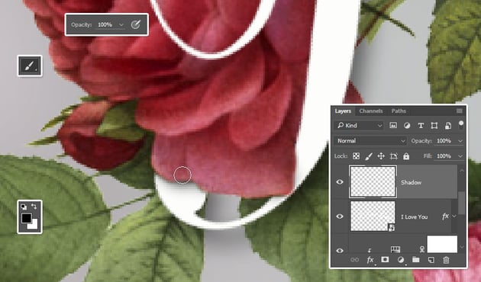Click Link layers icon
Image resolution: width=481 pixels, height=282 pixels.
click(354, 260)
